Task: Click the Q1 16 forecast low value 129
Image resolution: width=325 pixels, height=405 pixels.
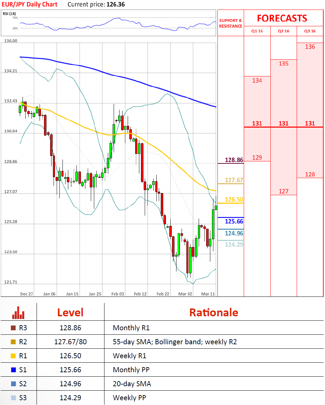Action: point(257,158)
